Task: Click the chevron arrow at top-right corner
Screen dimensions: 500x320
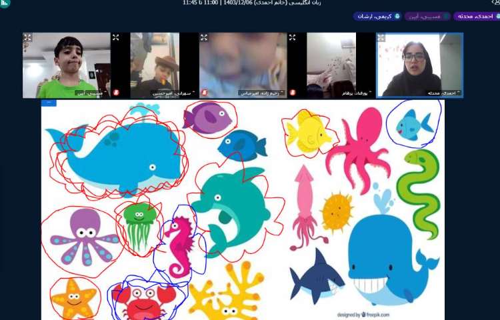Action: pyautogui.click(x=495, y=3)
